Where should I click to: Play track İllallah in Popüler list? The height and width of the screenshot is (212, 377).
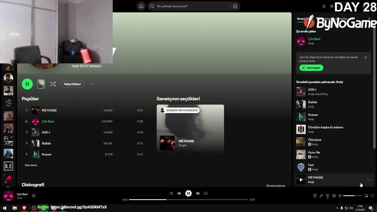pyautogui.click(x=84, y=143)
